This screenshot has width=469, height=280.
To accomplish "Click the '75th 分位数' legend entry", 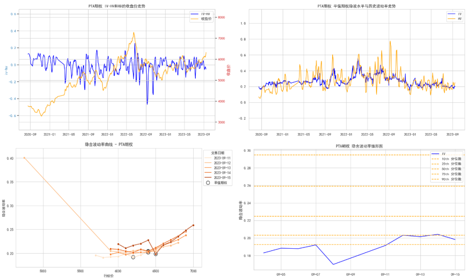I will [446, 174].
